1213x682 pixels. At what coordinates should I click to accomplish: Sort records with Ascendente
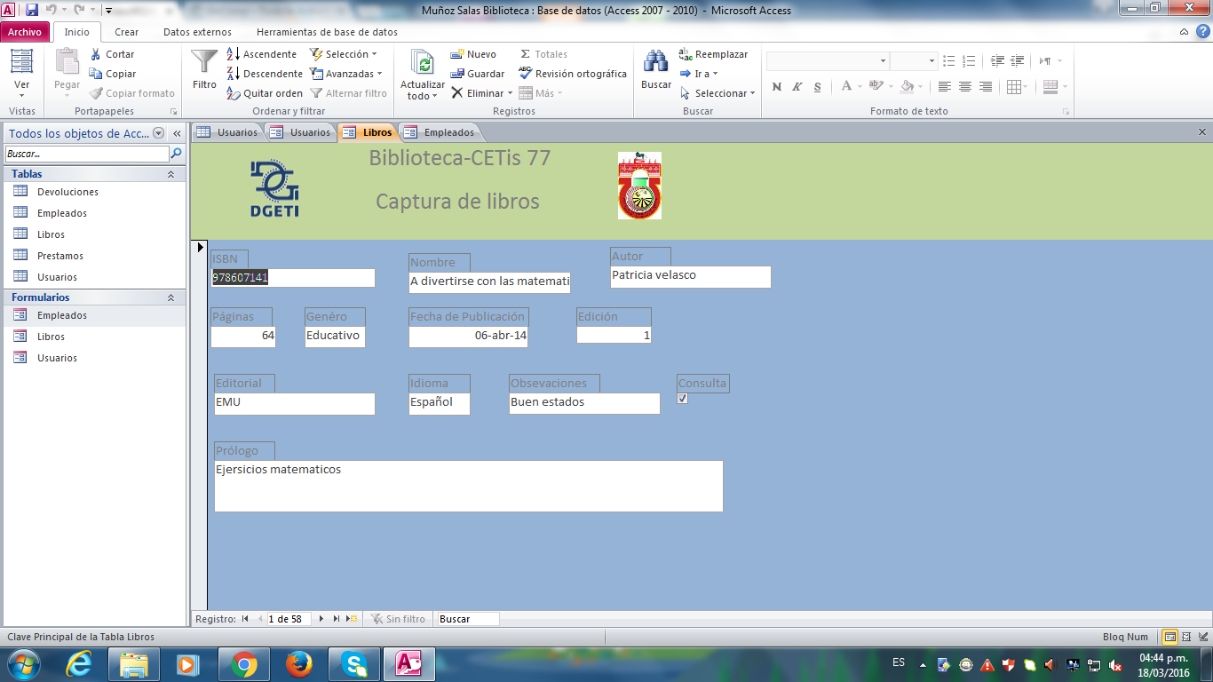(x=261, y=54)
